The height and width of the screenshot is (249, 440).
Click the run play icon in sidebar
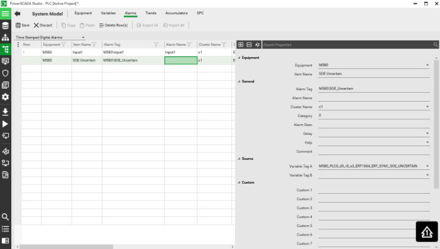click(x=5, y=124)
